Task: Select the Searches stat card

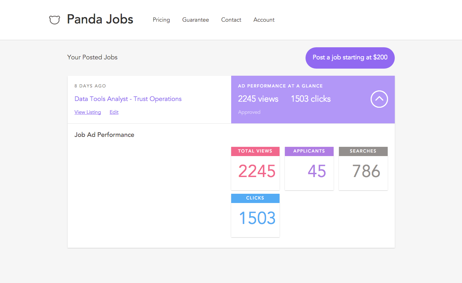Action: click(363, 169)
